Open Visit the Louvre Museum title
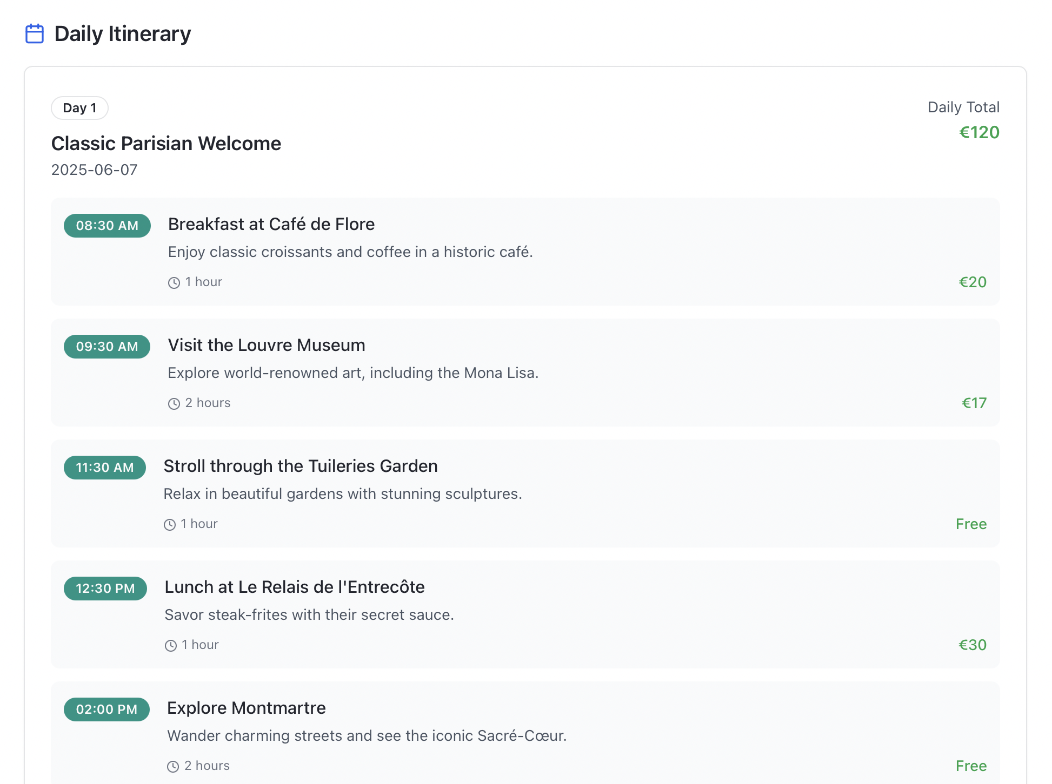The height and width of the screenshot is (784, 1052). pos(267,345)
